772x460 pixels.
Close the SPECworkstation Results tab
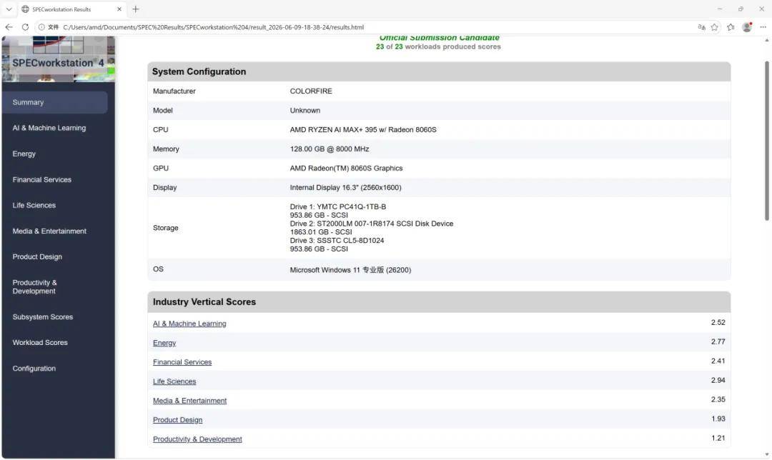(119, 9)
